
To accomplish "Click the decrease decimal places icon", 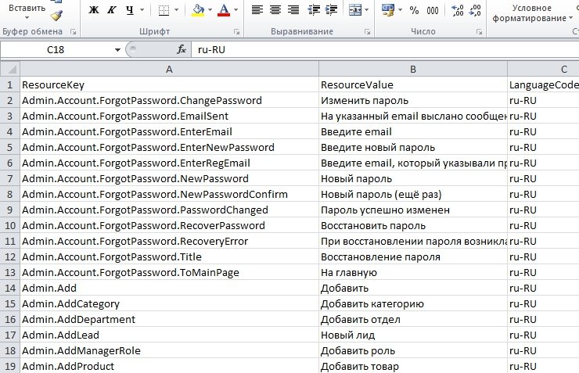I will point(477,10).
